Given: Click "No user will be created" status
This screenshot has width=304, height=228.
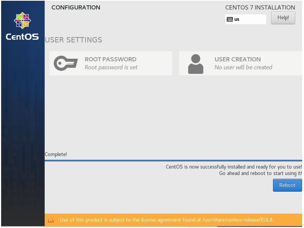Looking at the screenshot, I should (243, 67).
